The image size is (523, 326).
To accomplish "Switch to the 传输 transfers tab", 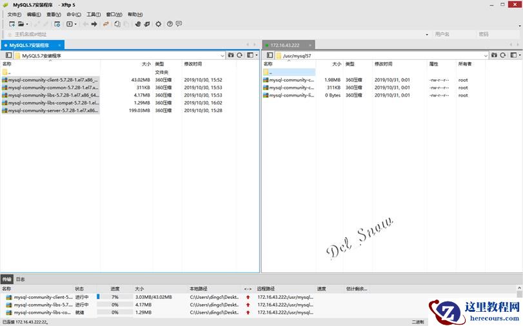I will pyautogui.click(x=6, y=280).
